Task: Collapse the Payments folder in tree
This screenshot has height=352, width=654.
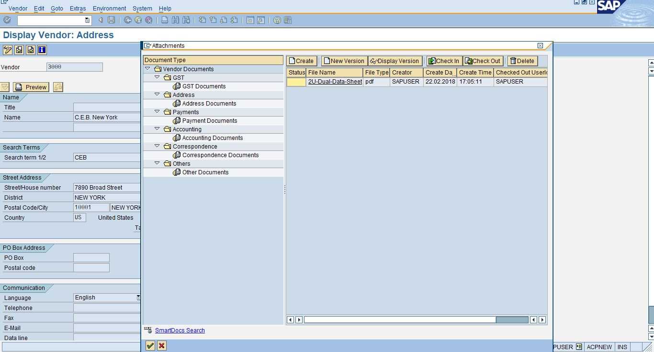Action: (x=157, y=112)
